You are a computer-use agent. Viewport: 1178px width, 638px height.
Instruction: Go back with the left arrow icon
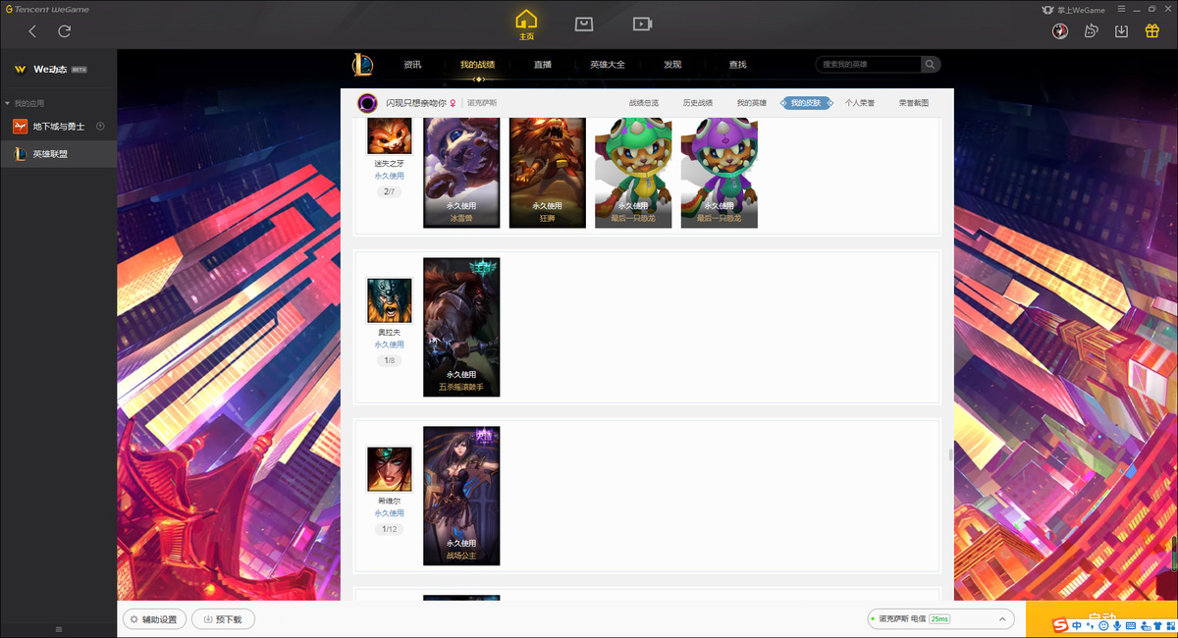point(32,31)
